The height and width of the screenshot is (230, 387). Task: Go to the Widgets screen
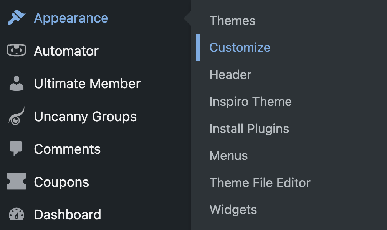pyautogui.click(x=233, y=209)
